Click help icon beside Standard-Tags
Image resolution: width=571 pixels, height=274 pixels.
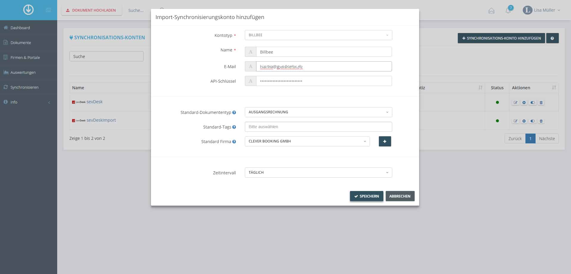click(x=234, y=127)
